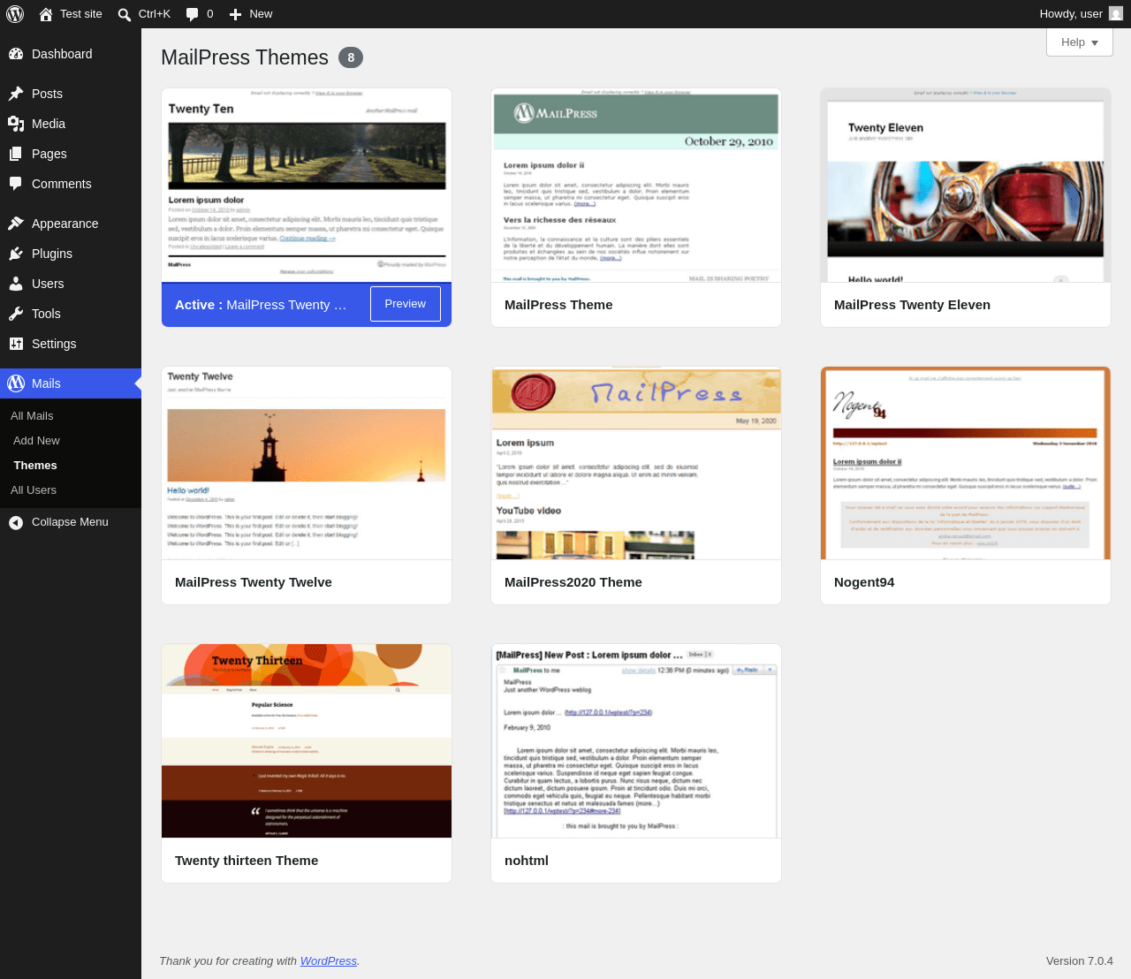
Task: Click the Mails MailPress icon in sidebar
Action: [x=16, y=383]
